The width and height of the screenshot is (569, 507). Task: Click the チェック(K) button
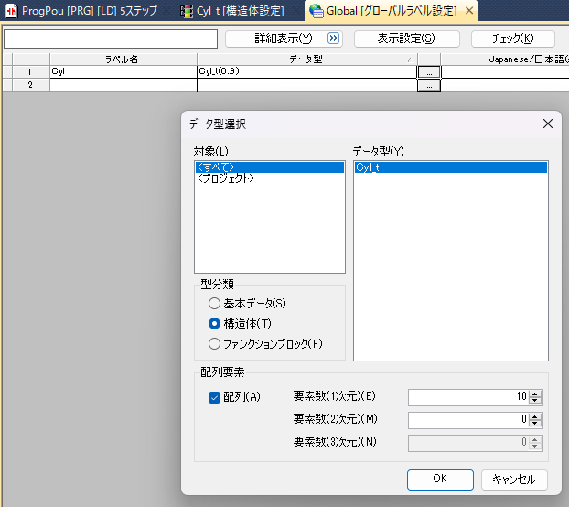coord(513,38)
